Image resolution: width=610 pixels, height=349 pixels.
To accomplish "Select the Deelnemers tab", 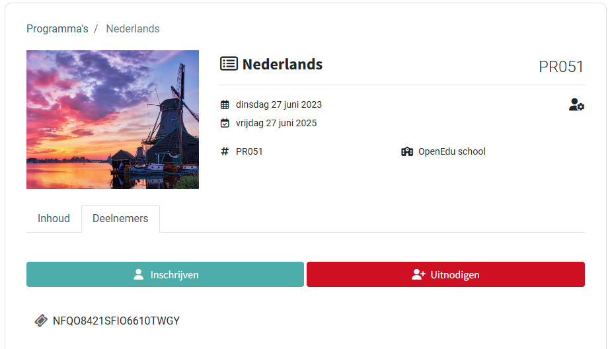I will tap(120, 219).
